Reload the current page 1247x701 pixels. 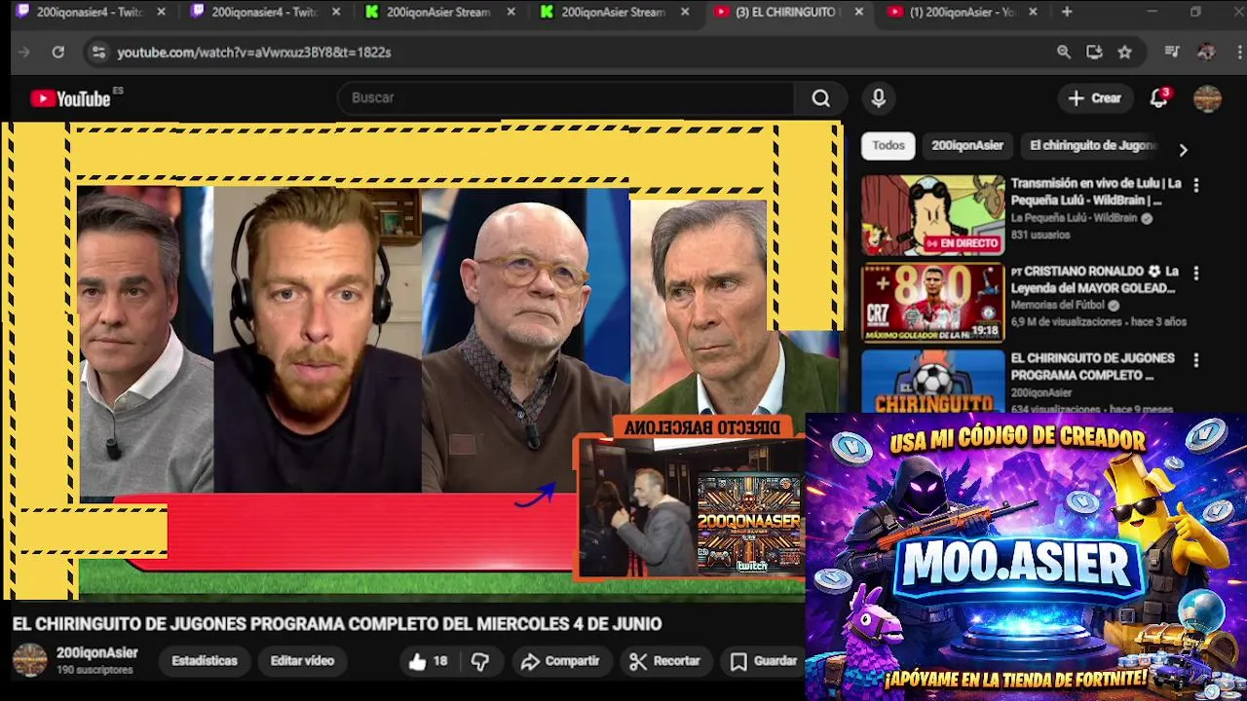pyautogui.click(x=58, y=53)
